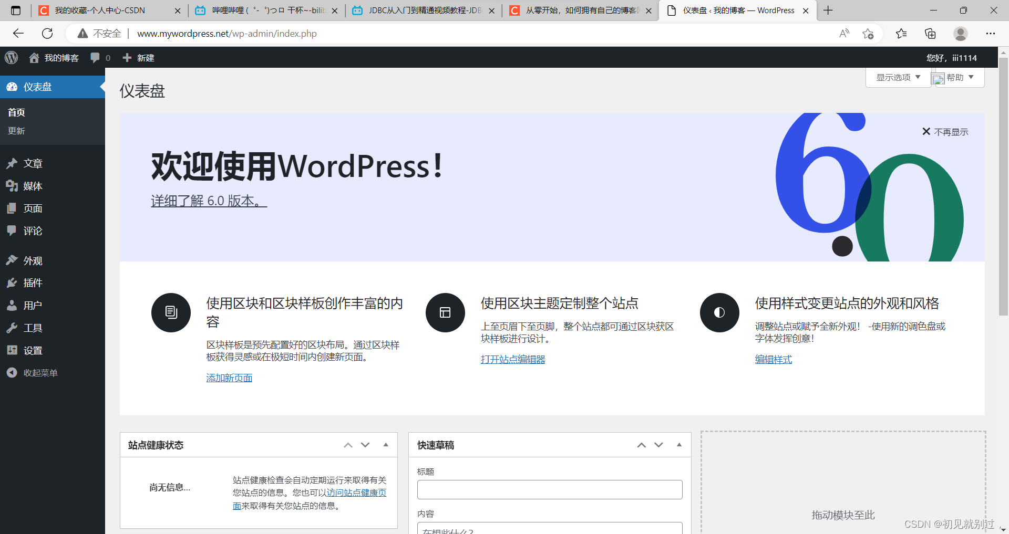Viewport: 1009px width, 534px height.
Task: Move 快速草稿 widget down
Action: (658, 445)
